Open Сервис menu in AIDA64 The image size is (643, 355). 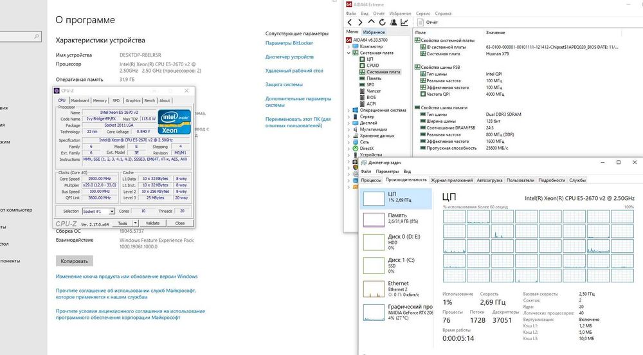pyautogui.click(x=423, y=14)
